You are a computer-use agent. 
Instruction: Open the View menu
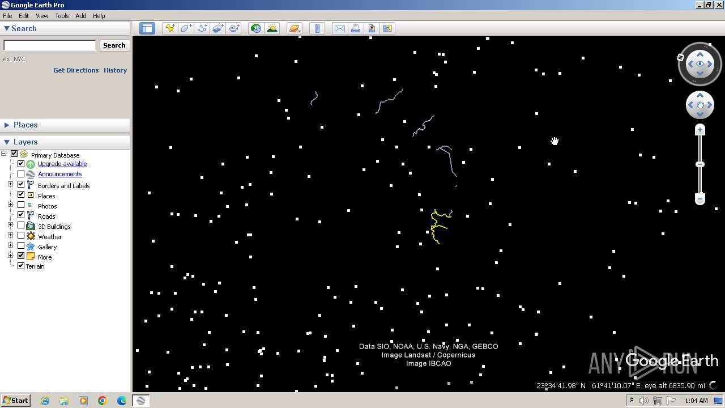(42, 16)
